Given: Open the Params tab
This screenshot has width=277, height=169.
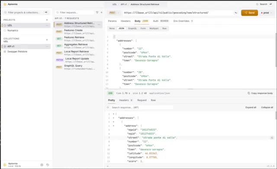Looking at the screenshot, I should (x=112, y=21).
